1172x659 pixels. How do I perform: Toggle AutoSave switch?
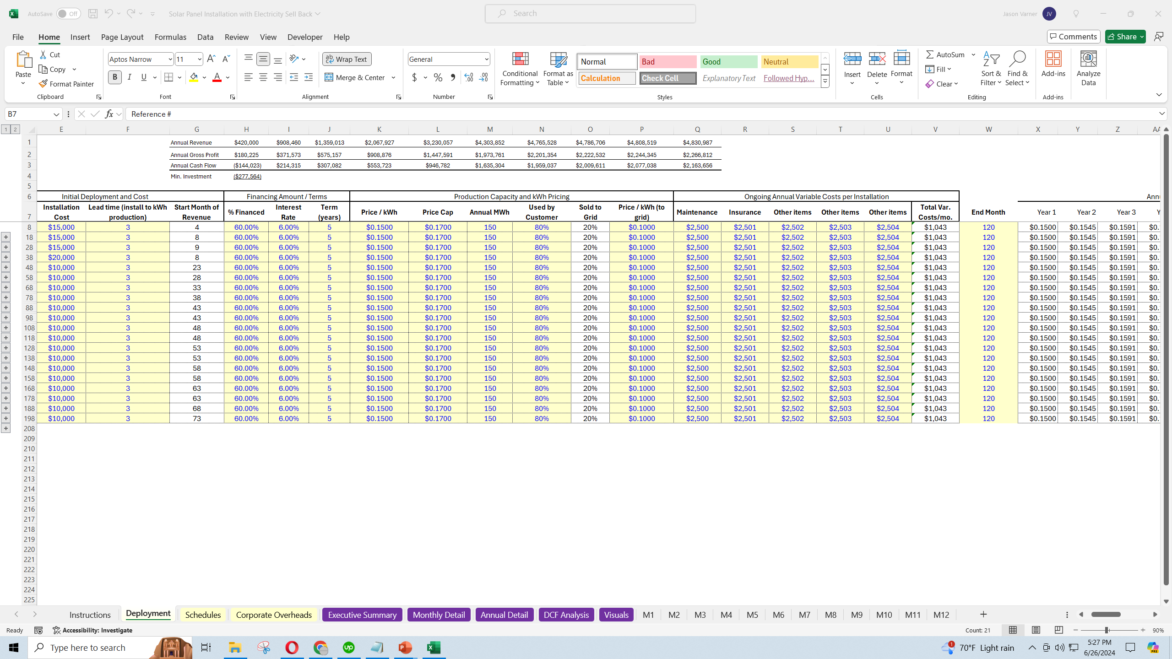click(68, 14)
